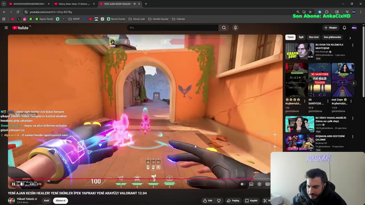The image size is (365, 205).
Task: Show more filter chips arrow
Action: 350,38
